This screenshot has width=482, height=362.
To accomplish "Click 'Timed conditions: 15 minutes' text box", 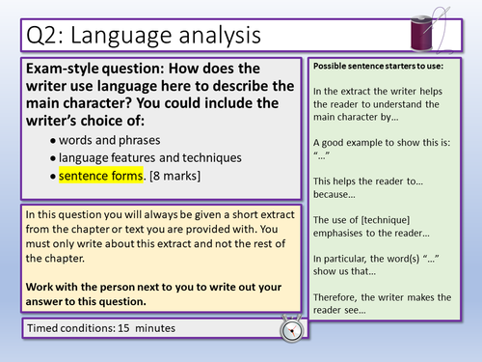I will 165,328.
